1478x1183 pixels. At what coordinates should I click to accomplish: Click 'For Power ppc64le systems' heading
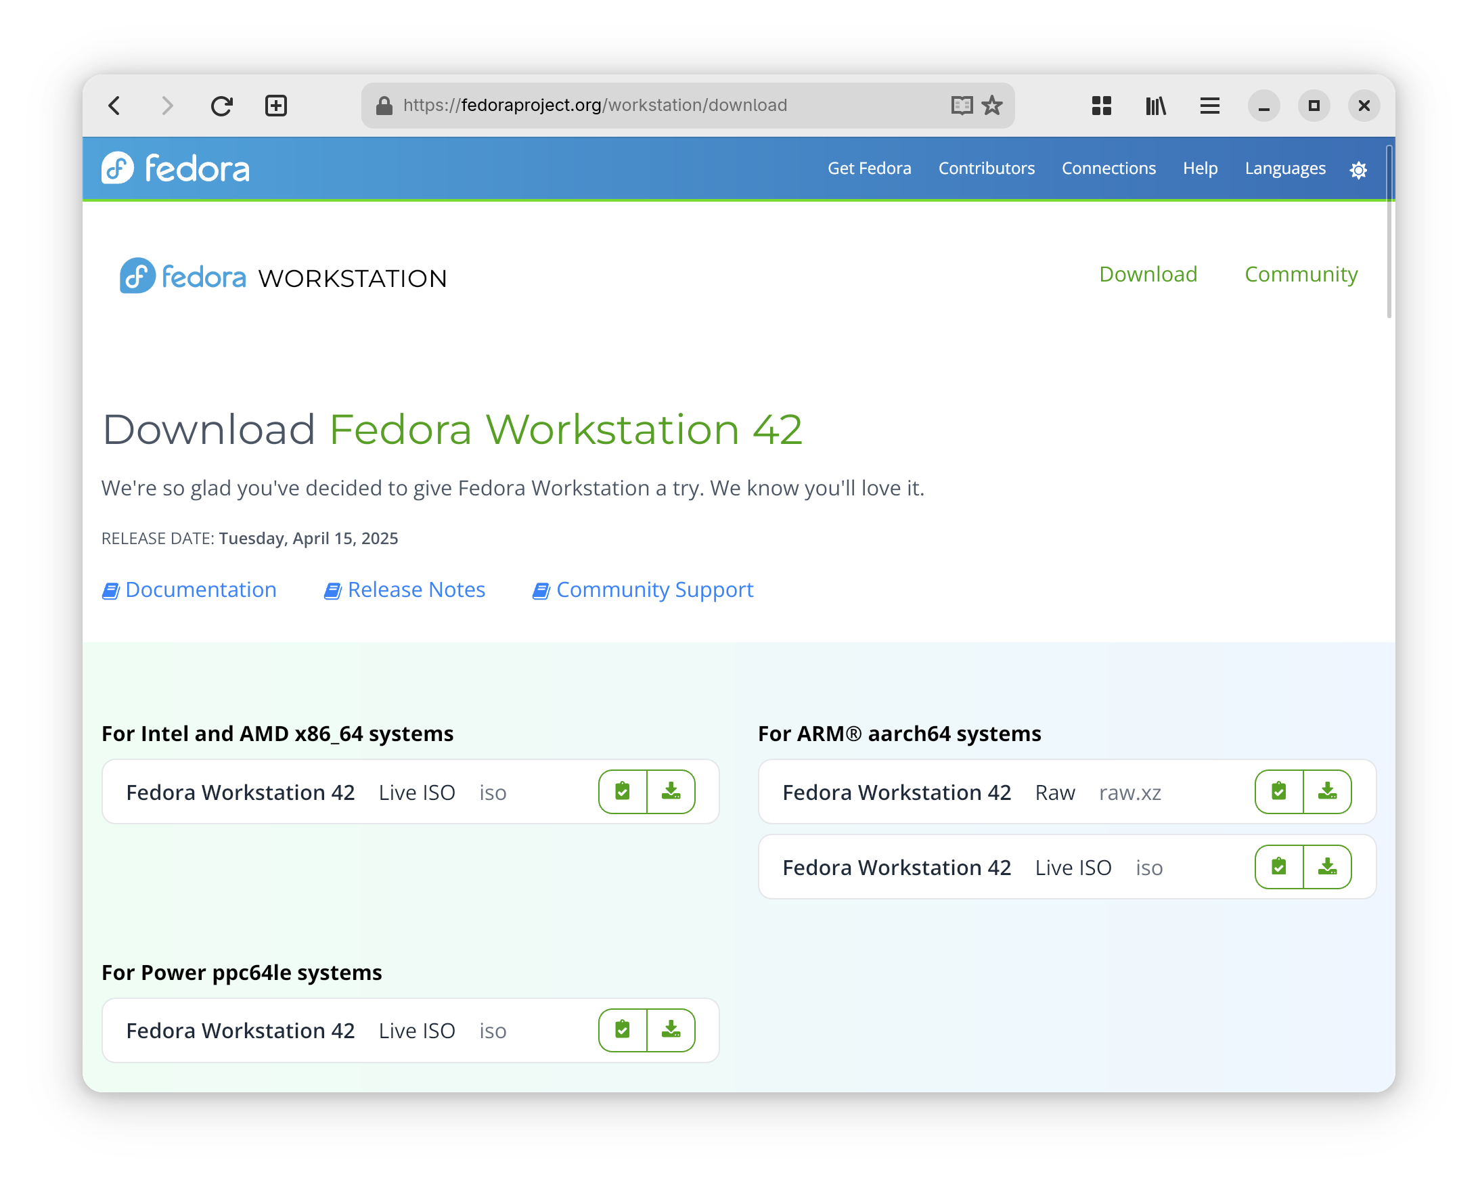pyautogui.click(x=242, y=973)
